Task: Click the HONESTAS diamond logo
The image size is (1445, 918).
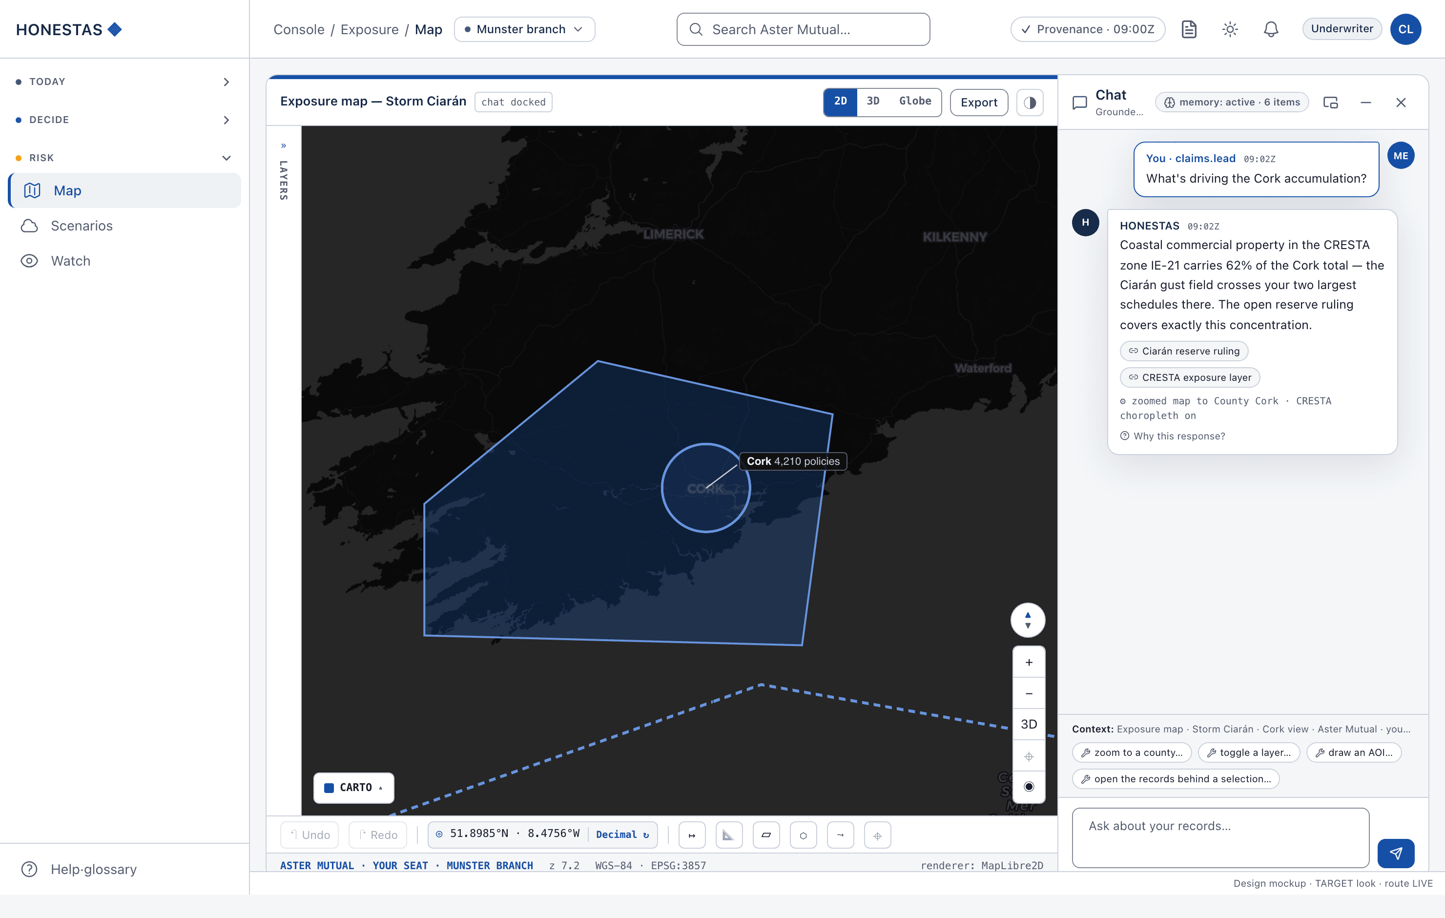Action: (x=115, y=29)
